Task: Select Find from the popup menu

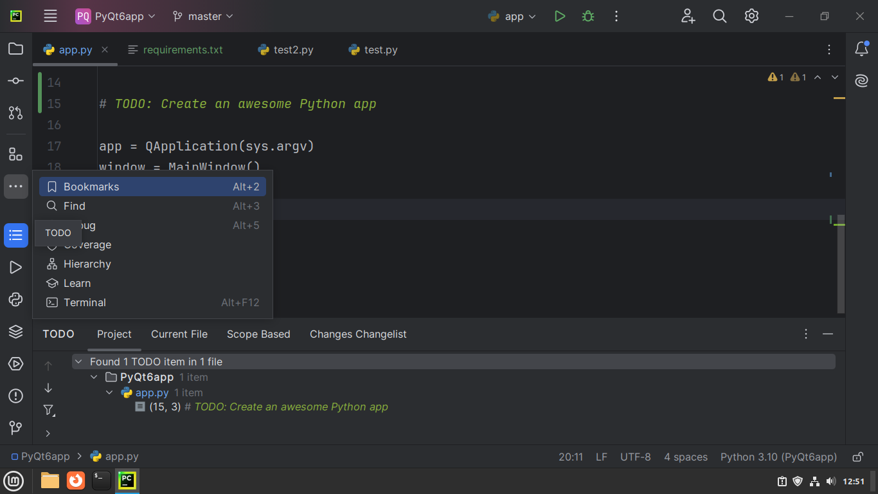Action: 153,206
